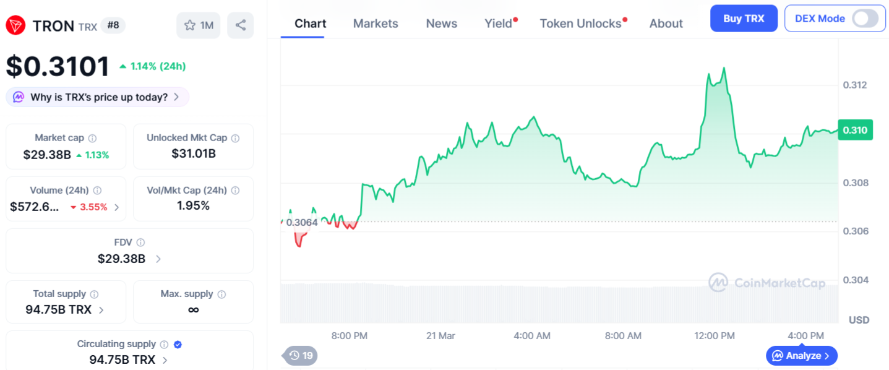Expand Circulating supply chevron

click(165, 359)
